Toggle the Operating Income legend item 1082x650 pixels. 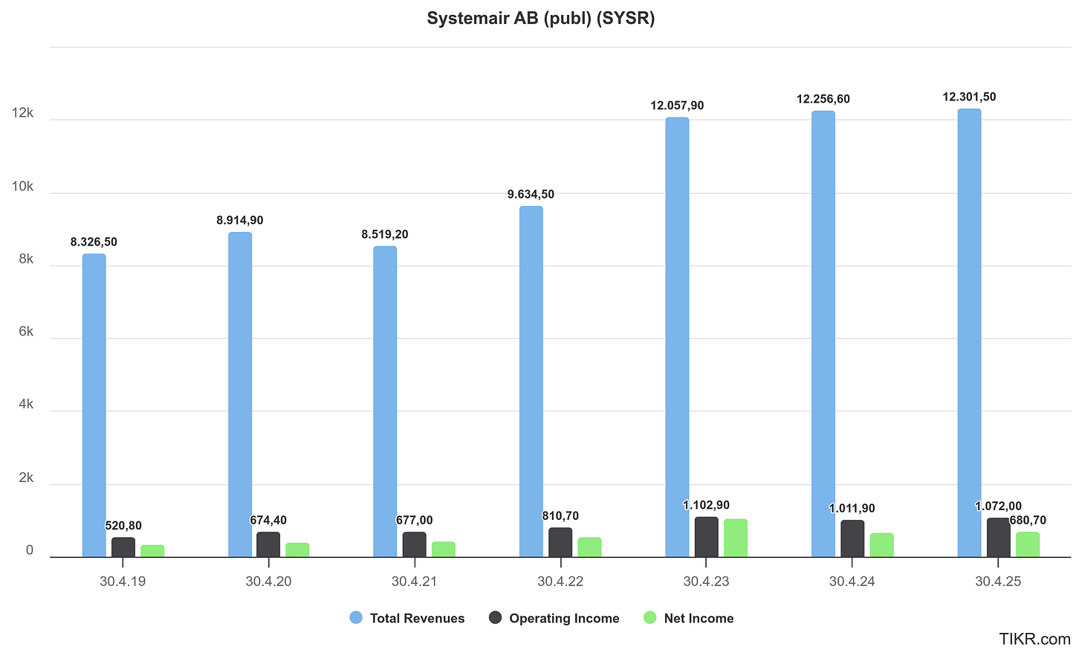pos(554,618)
